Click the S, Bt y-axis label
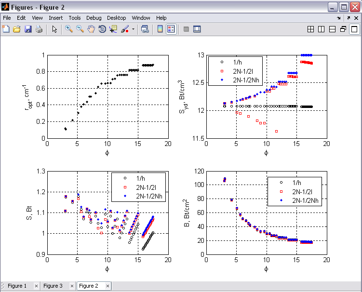Image resolution: width=362 pixels, height=292 pixels. coord(29,213)
